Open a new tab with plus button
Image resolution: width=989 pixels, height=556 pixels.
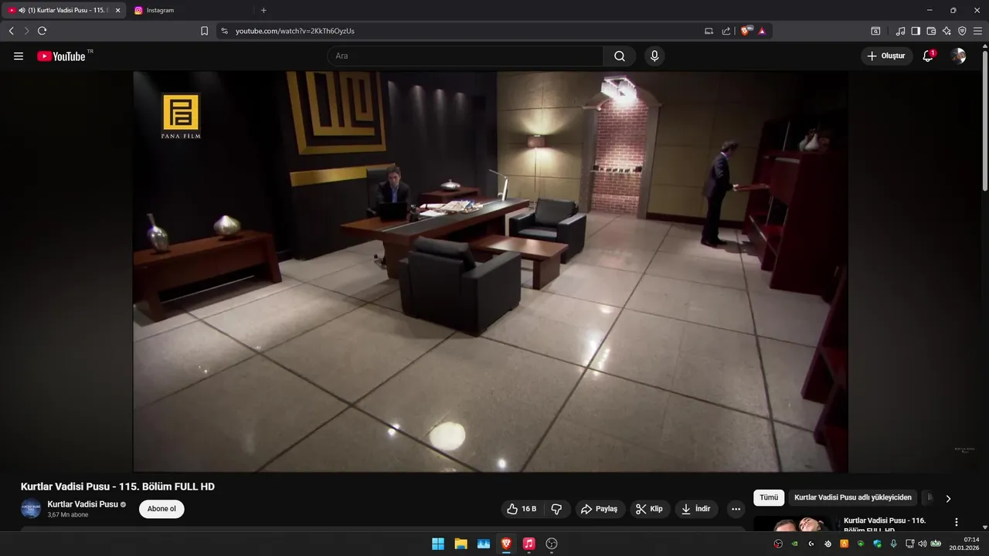[x=263, y=10]
